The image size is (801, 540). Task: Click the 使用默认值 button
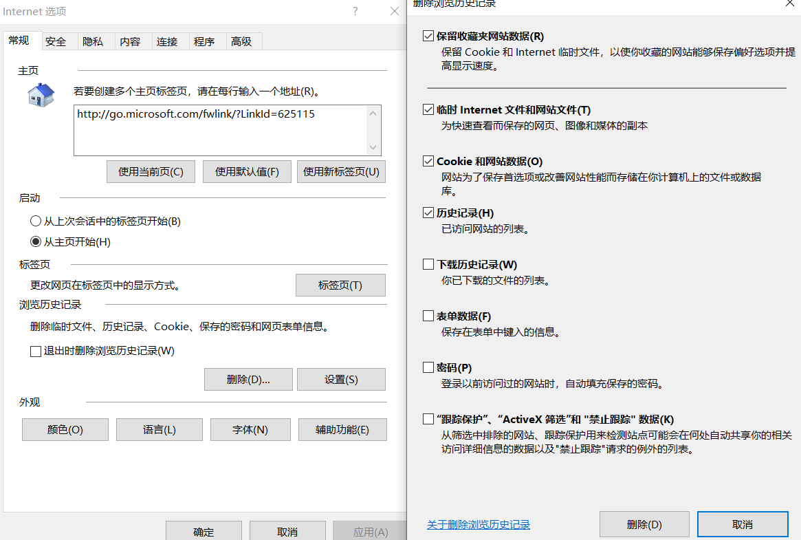point(247,172)
